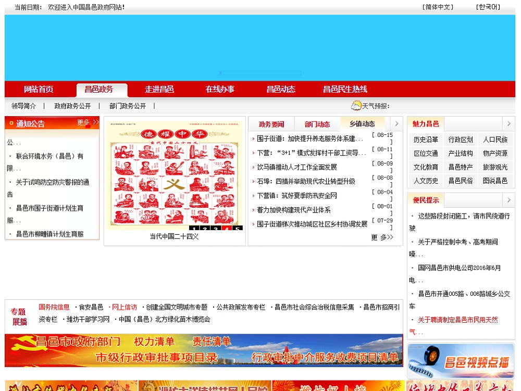Open the 权力清单 责任清单 government banner
The width and height of the screenshot is (521, 391).
tap(204, 350)
